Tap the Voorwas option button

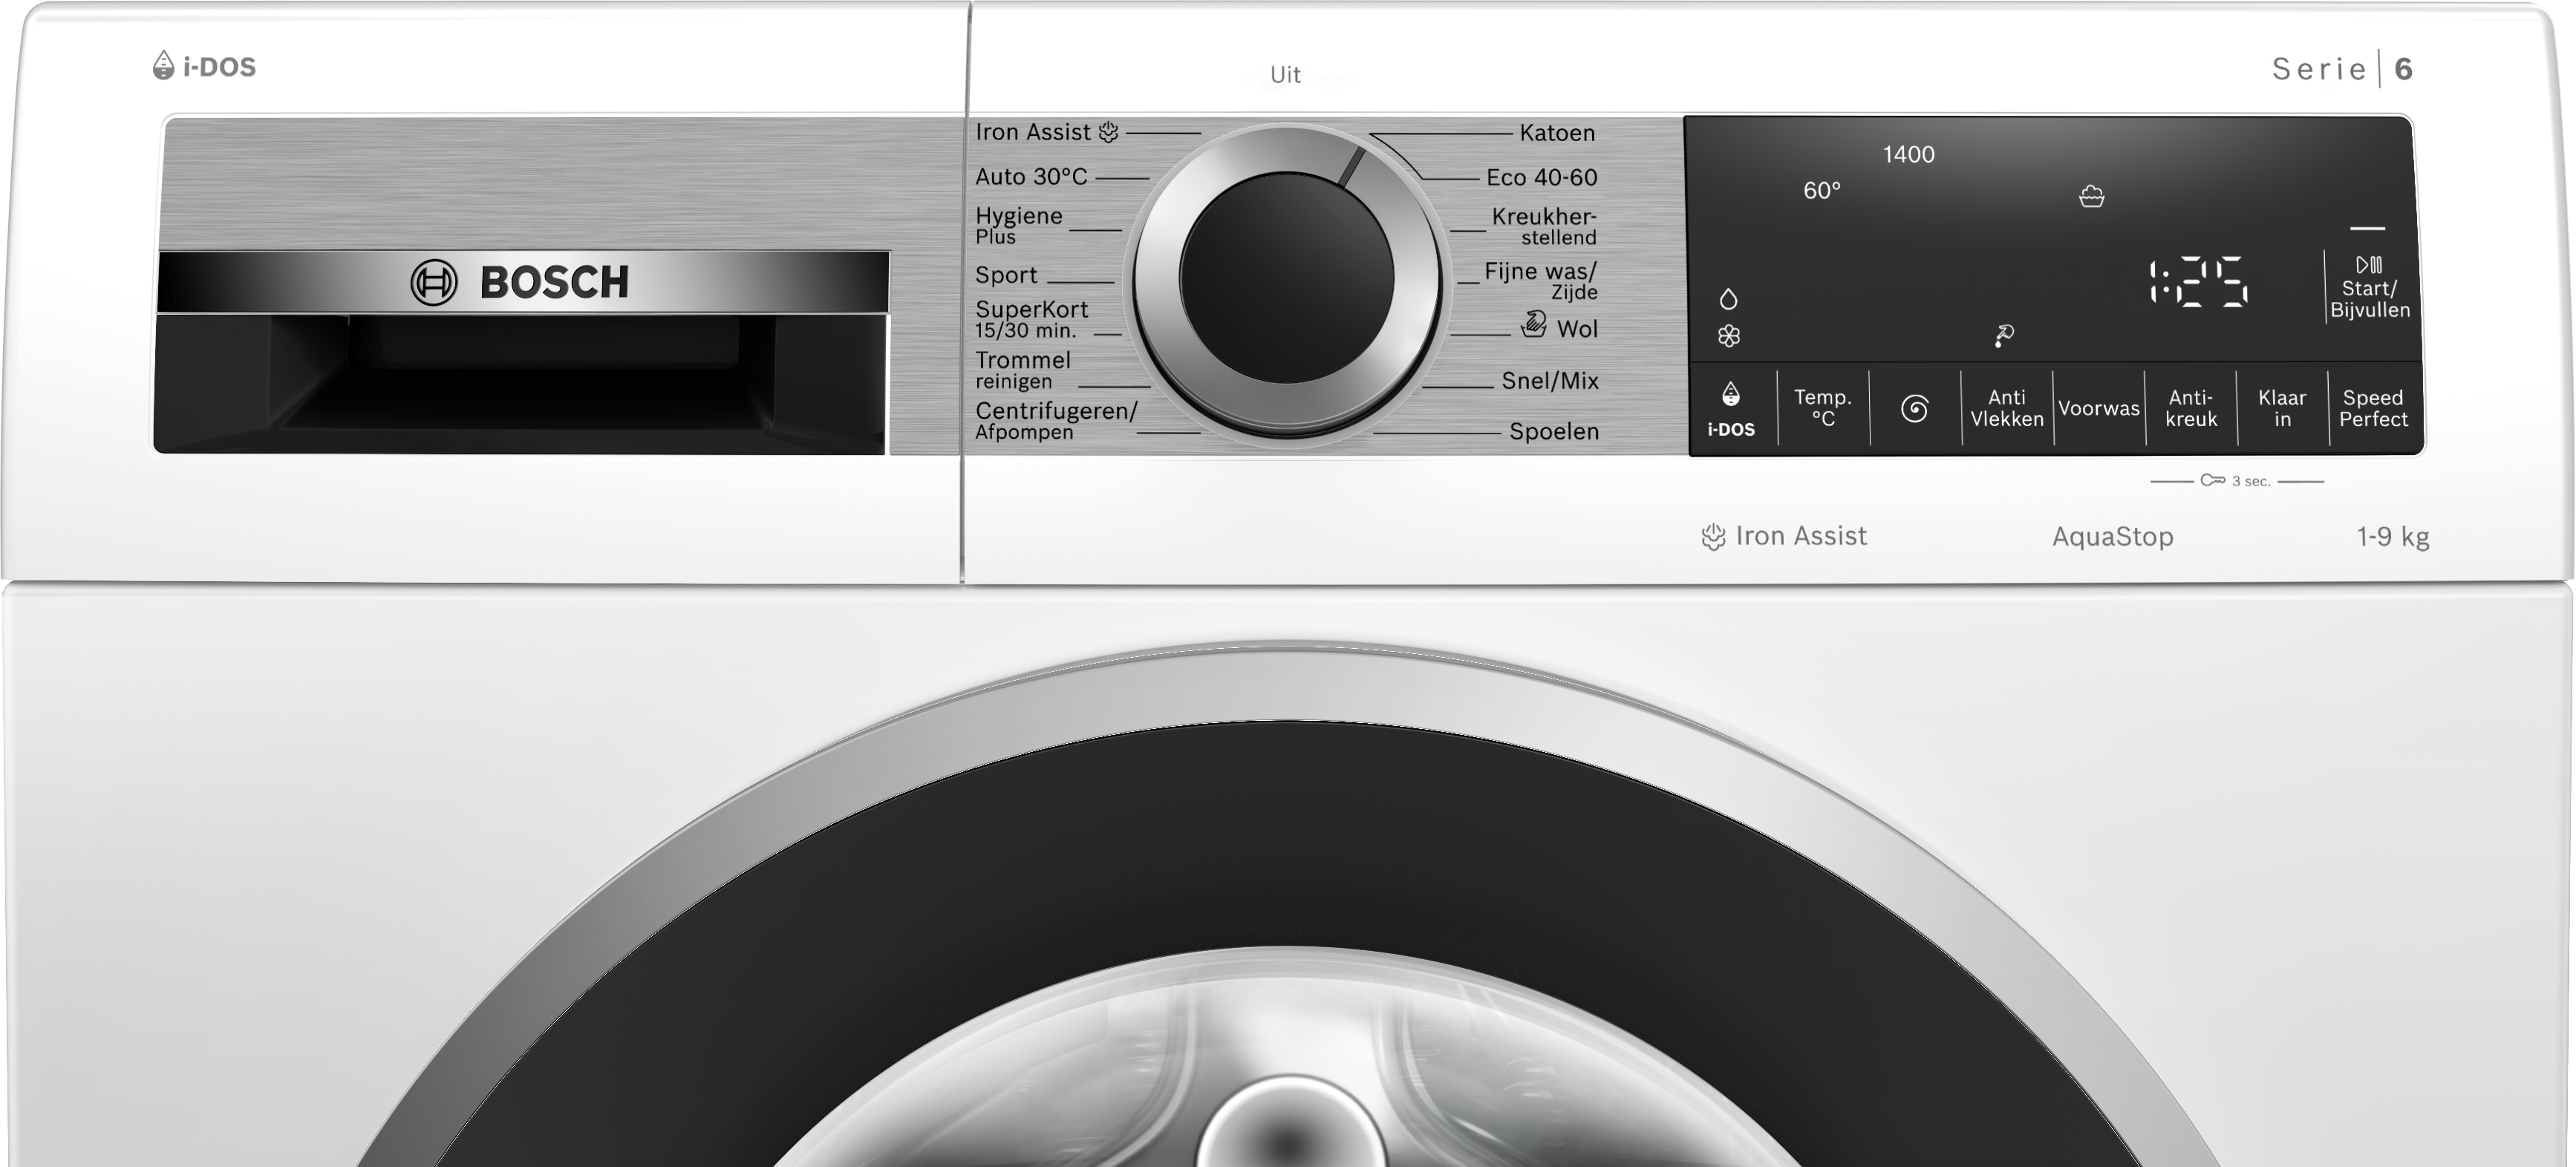pos(2098,408)
